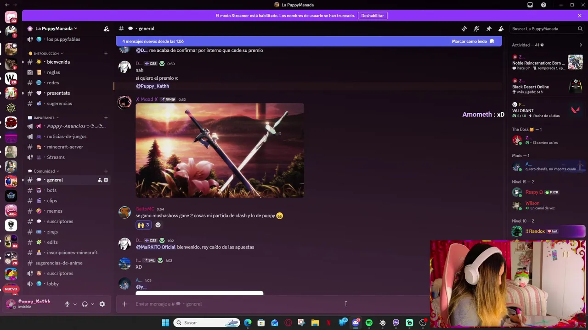588x330 pixels.
Task: Open La PuppyManada server dropdown menu
Action: tap(56, 28)
